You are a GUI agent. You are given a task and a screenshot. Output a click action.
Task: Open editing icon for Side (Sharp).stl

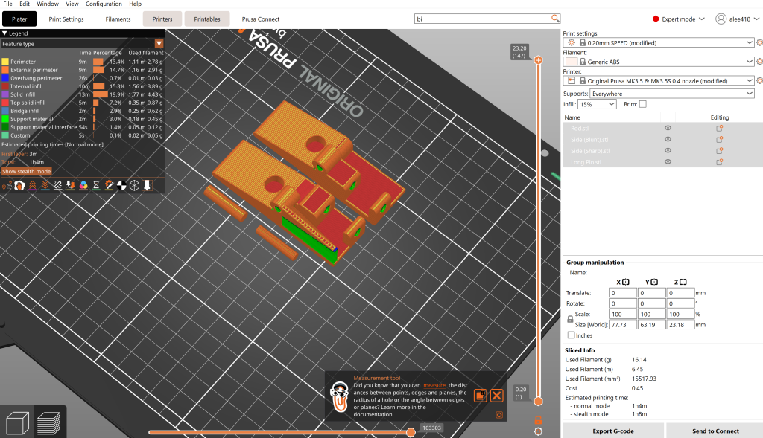pos(719,150)
